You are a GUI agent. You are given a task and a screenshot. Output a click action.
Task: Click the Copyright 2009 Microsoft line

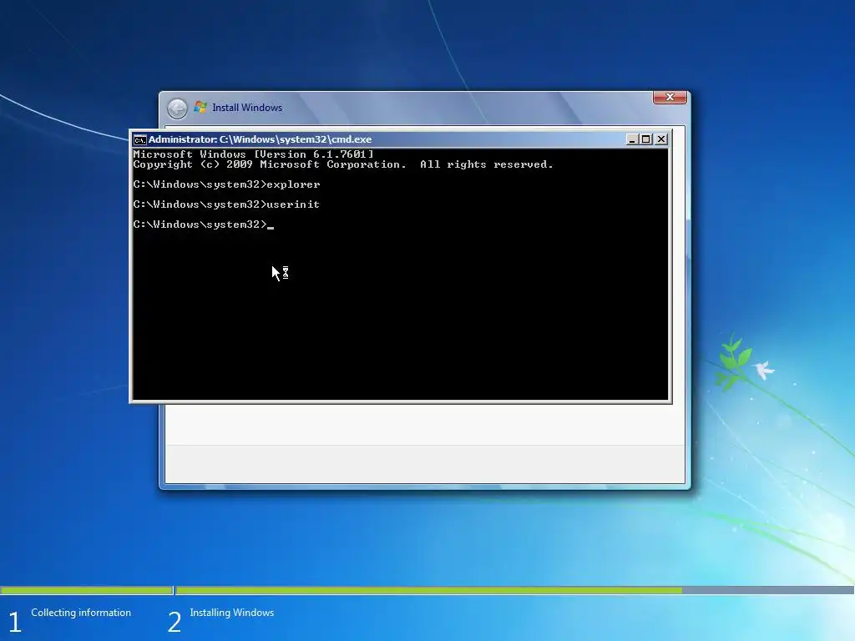click(343, 164)
